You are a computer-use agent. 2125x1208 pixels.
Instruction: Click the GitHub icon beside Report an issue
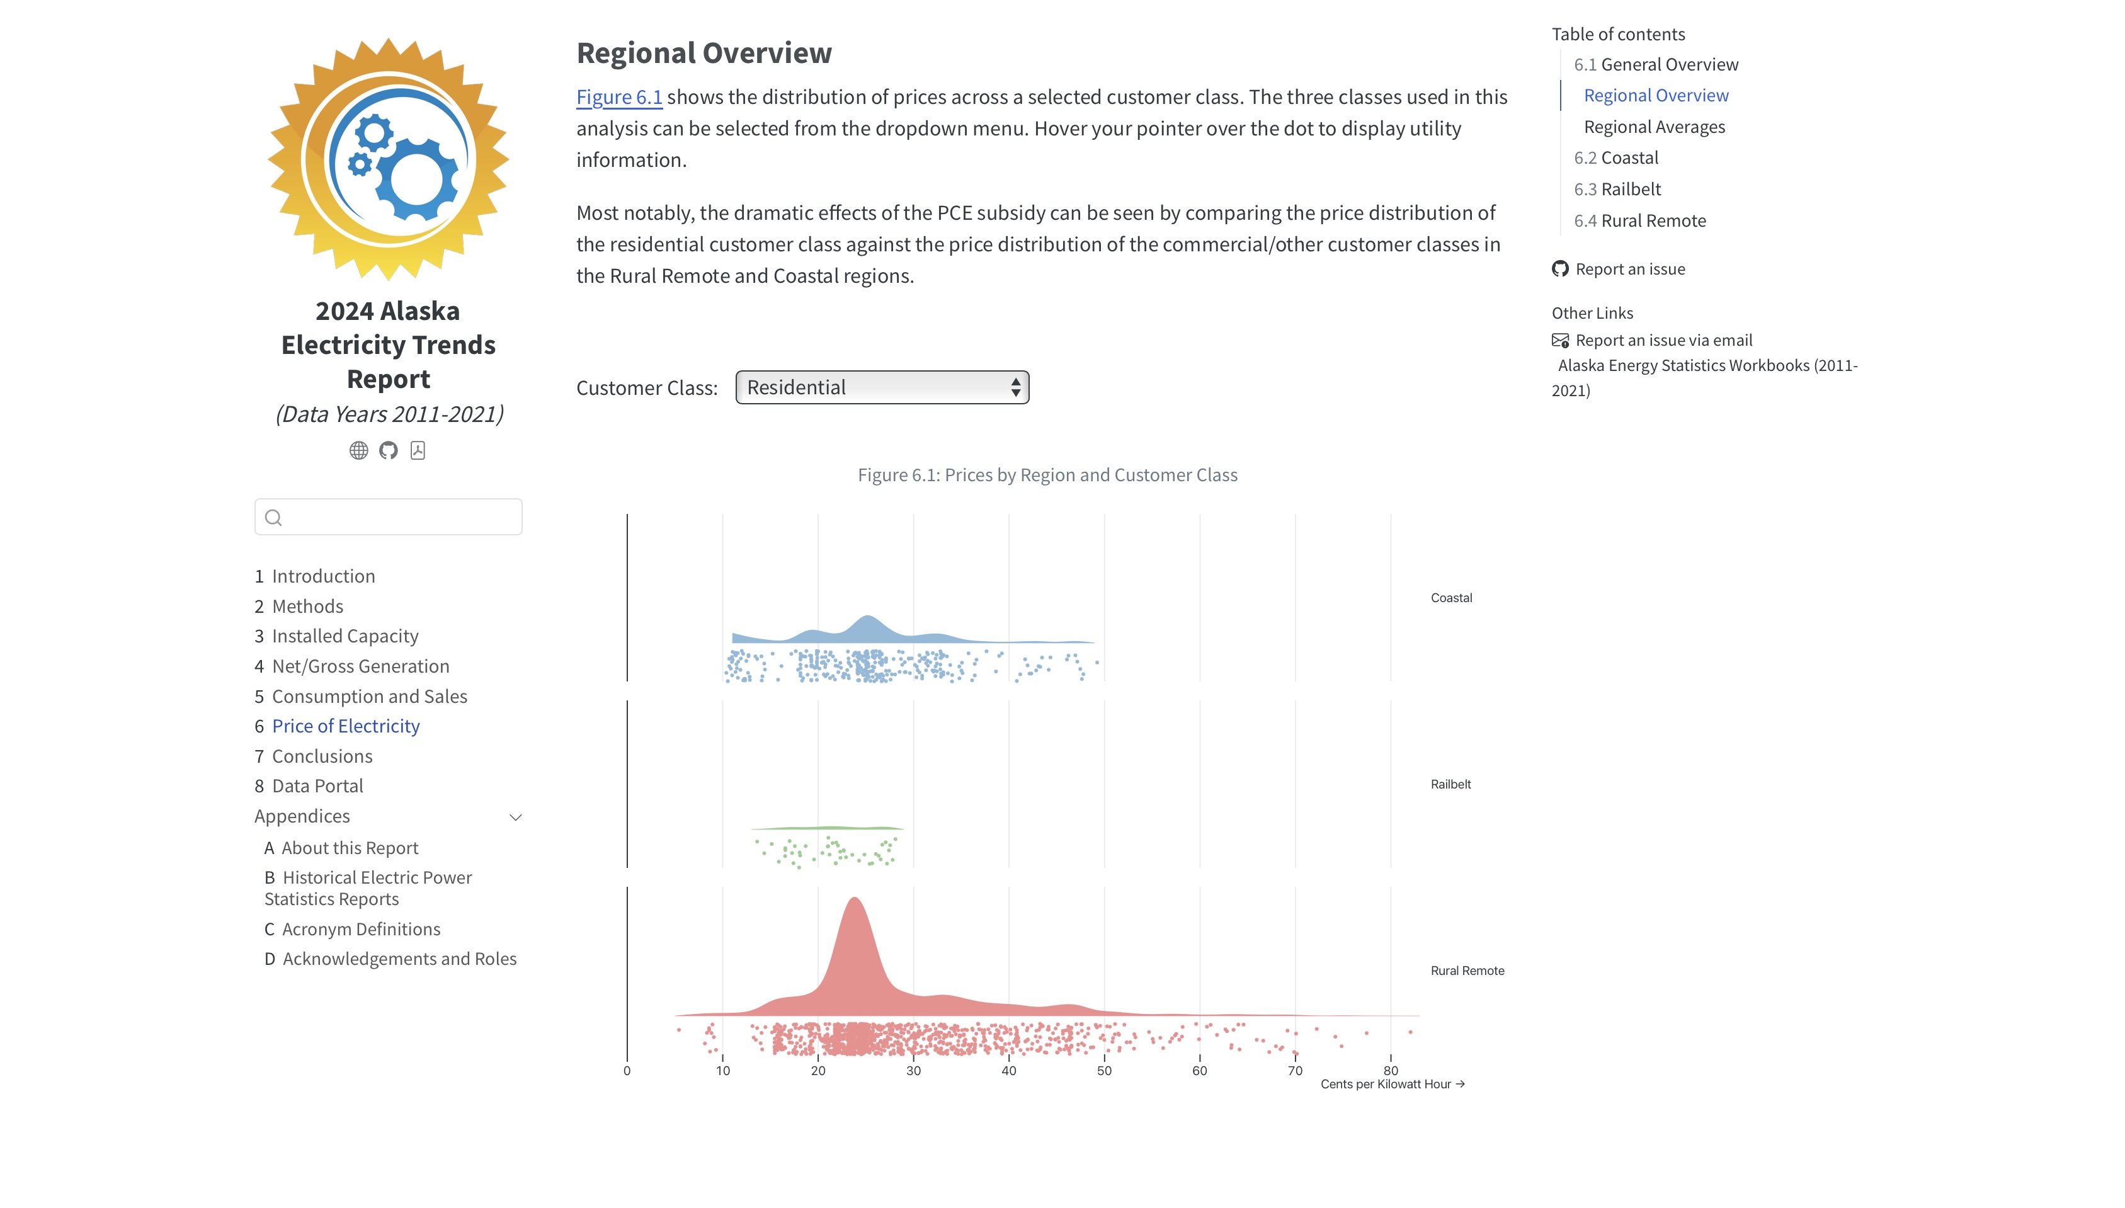tap(1560, 269)
